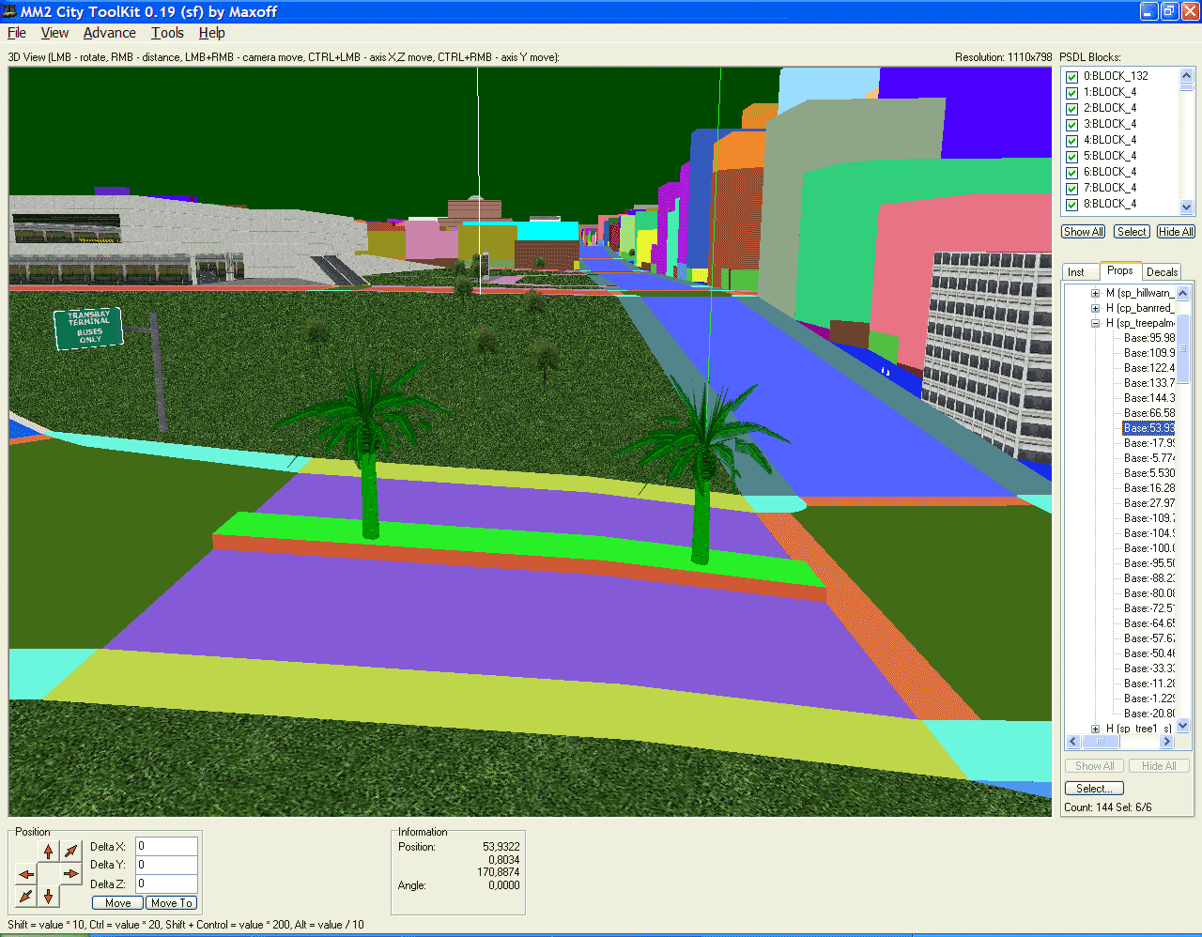Disable the 8:BLOCK_4 block checkbox
This screenshot has width=1202, height=937.
pyautogui.click(x=1071, y=205)
